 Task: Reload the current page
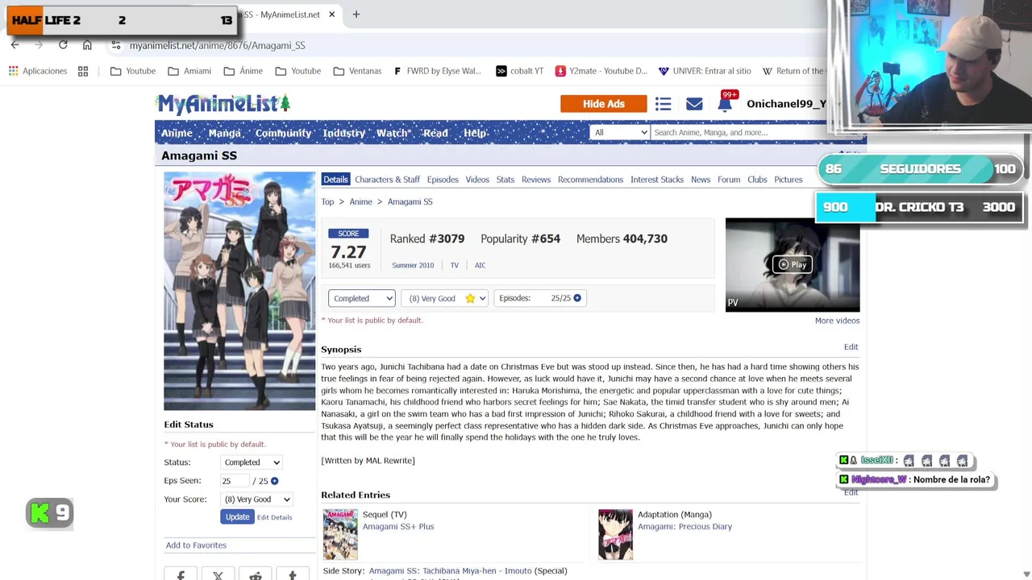click(63, 45)
